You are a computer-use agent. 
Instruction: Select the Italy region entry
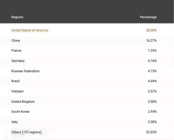point(15,122)
